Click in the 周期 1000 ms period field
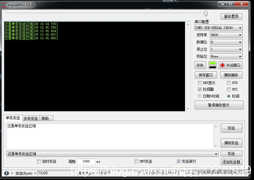The width and height of the screenshot is (254, 180). click(86, 161)
